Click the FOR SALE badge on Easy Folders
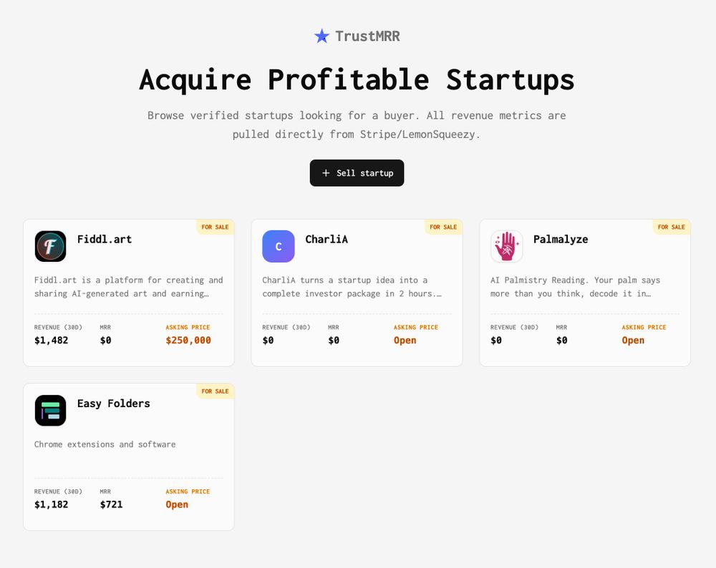The width and height of the screenshot is (716, 568). pos(215,391)
